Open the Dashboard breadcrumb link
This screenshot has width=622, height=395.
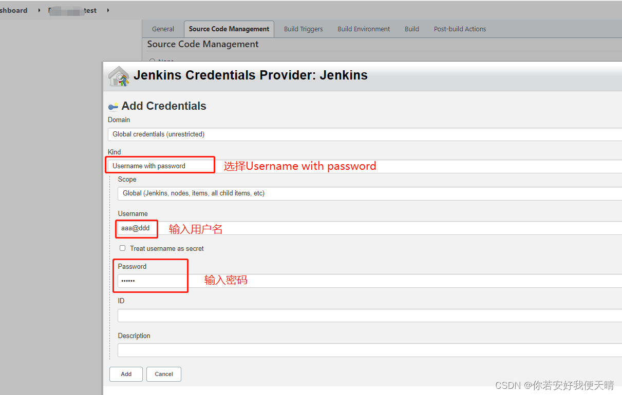[14, 10]
